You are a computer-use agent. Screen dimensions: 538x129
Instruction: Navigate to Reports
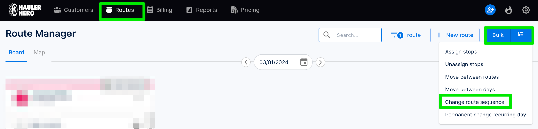[201, 10]
